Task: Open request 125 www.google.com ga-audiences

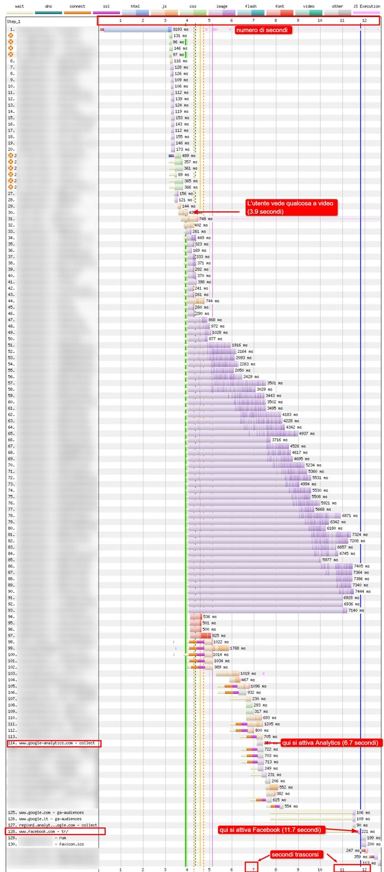Action: pos(52,812)
